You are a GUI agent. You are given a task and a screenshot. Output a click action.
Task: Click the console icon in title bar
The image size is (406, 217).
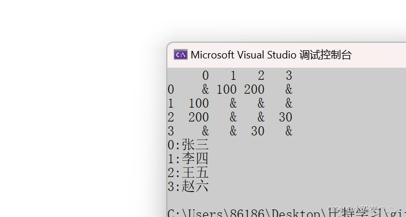tap(181, 54)
